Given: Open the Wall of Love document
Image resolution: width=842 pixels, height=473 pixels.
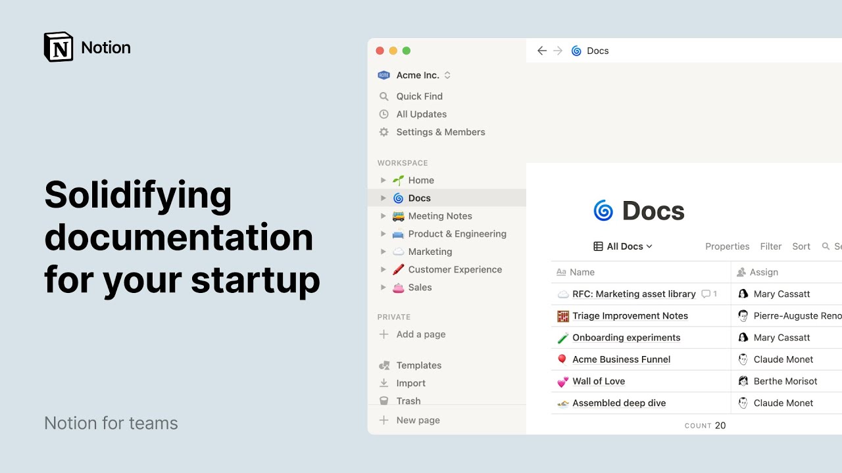Looking at the screenshot, I should pyautogui.click(x=599, y=381).
